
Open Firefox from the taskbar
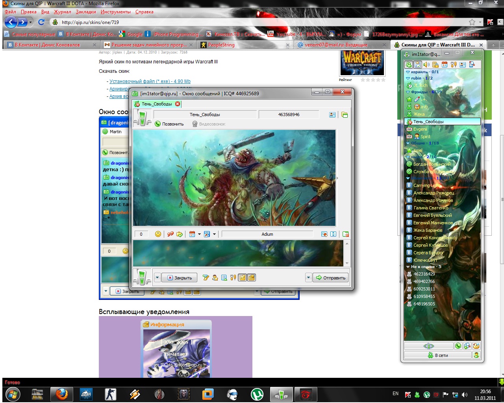(x=61, y=394)
